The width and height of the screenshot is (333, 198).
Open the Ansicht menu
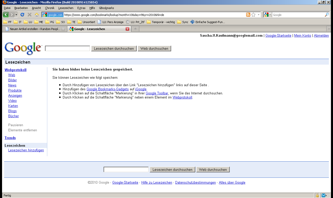pyautogui.click(x=36, y=8)
